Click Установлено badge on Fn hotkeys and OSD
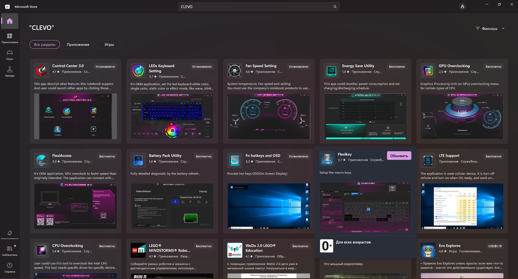The height and width of the screenshot is (279, 518). 299,157
